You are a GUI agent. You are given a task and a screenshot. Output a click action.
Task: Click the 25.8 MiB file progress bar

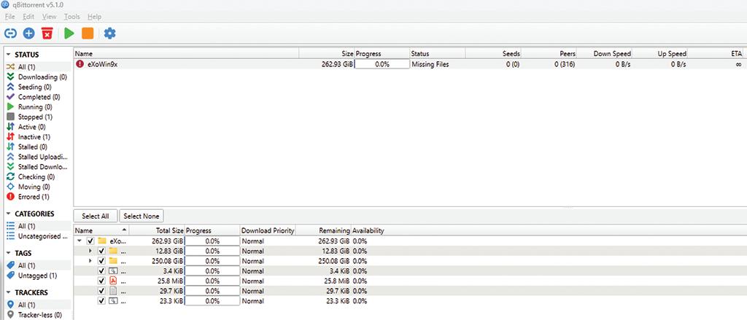[x=212, y=281]
